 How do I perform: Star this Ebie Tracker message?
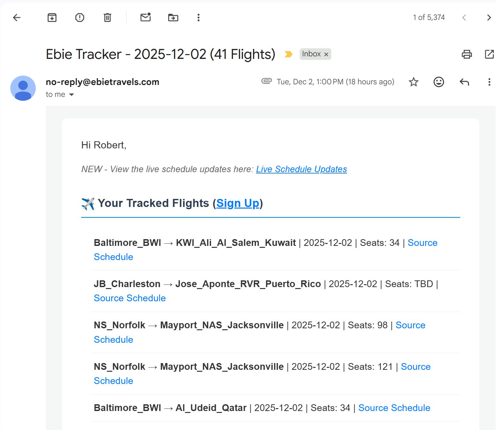point(413,82)
